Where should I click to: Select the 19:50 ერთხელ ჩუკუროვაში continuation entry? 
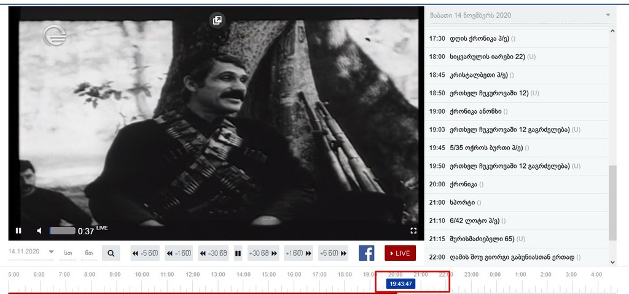click(x=517, y=166)
